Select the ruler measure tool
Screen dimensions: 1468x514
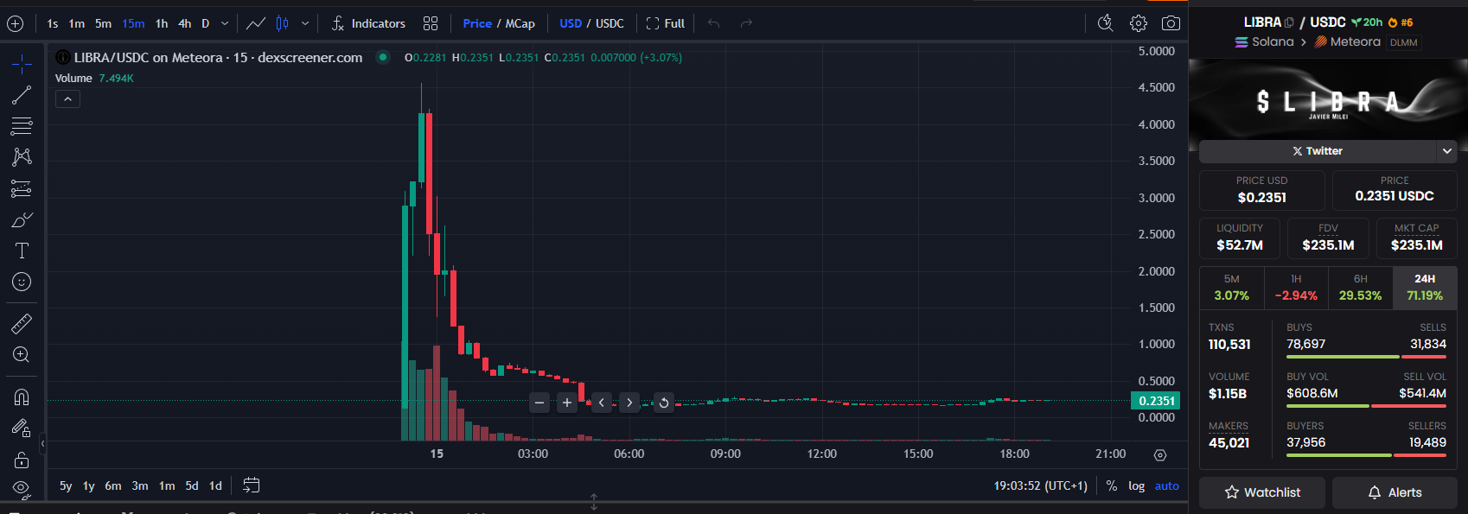[22, 324]
